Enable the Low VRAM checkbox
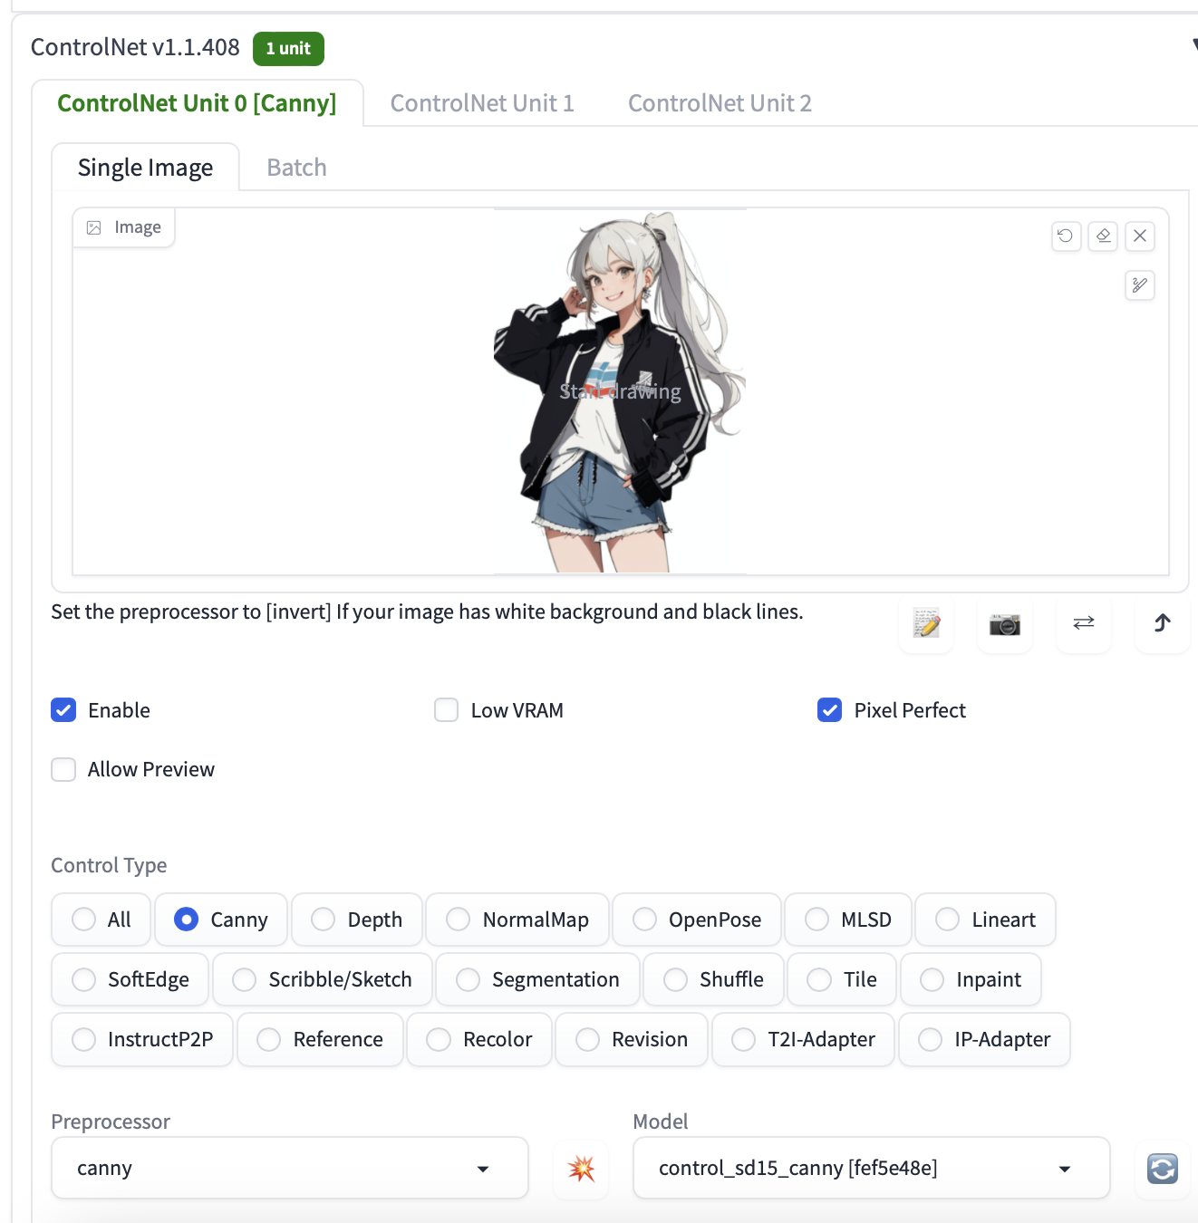This screenshot has height=1223, width=1198. (x=446, y=710)
